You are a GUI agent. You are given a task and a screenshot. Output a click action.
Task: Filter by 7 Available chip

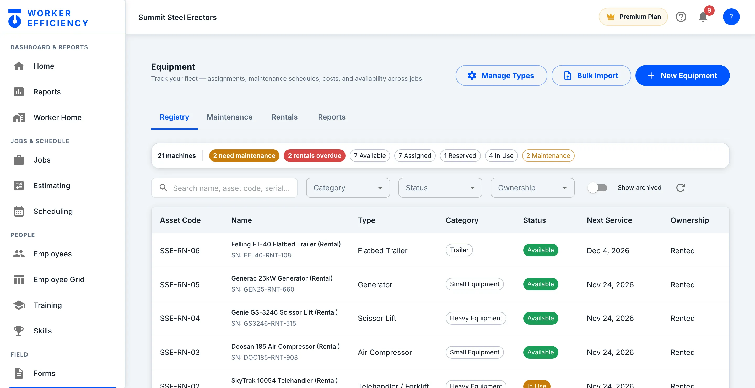click(370, 156)
